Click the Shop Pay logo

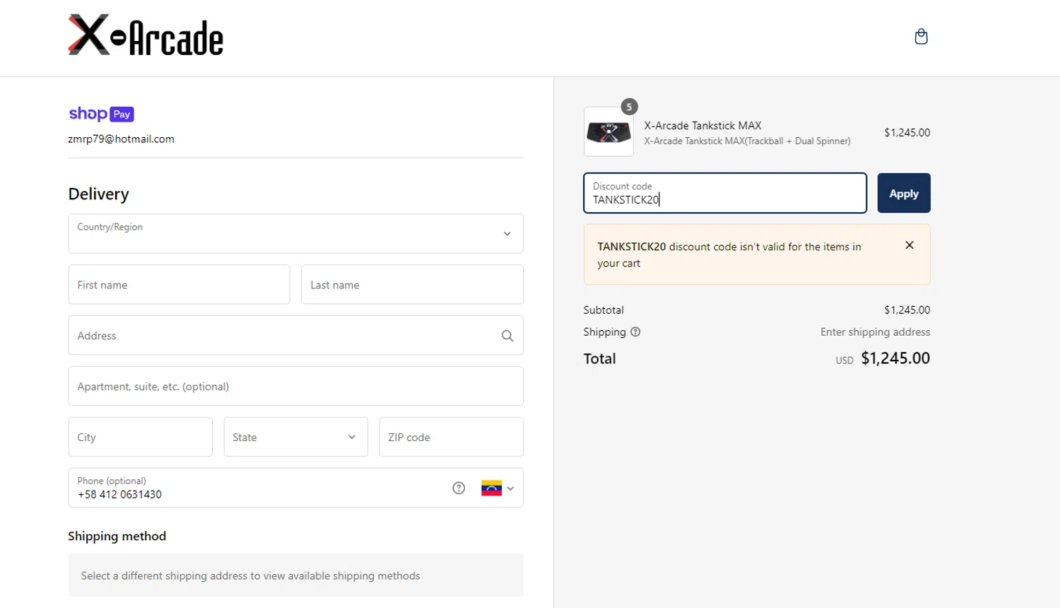click(101, 114)
